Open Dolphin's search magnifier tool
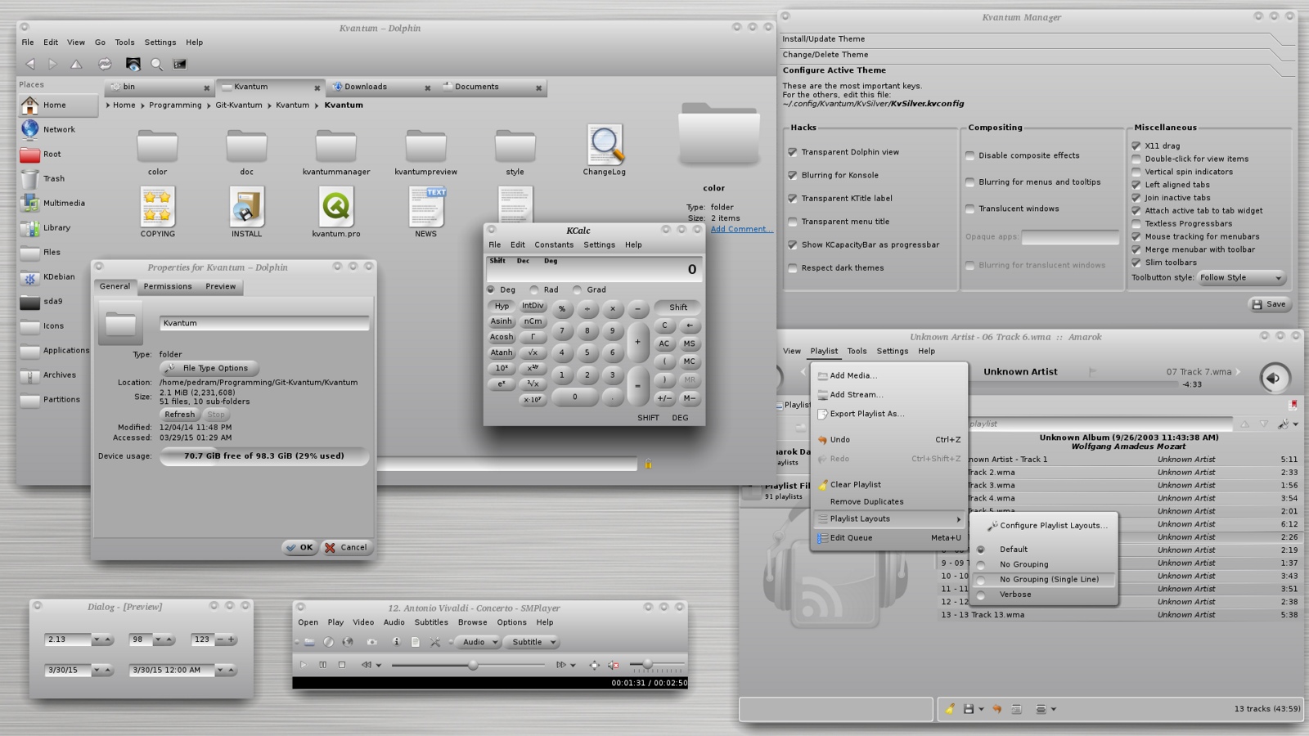This screenshot has height=736, width=1309. pos(156,64)
